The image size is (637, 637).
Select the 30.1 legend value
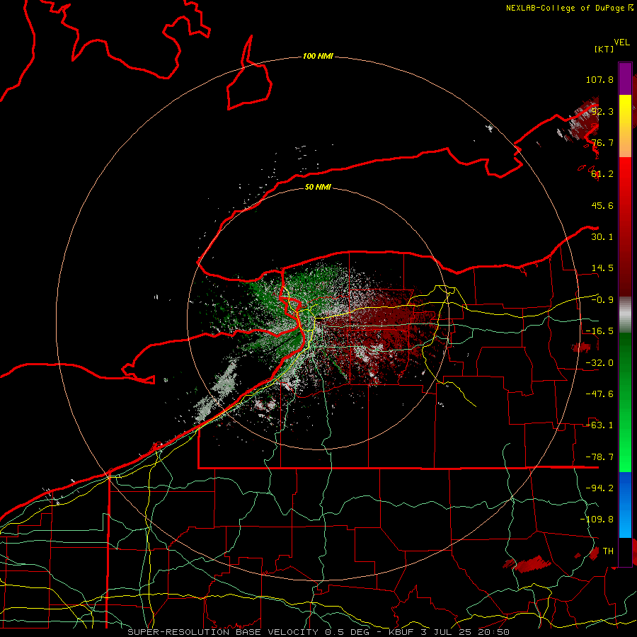coord(602,237)
